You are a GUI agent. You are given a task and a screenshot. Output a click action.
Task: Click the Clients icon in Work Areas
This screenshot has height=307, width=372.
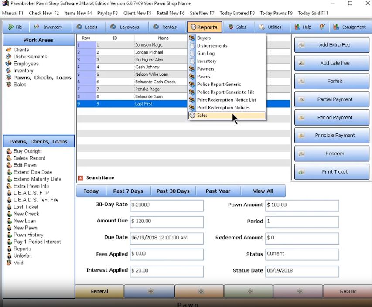[9, 50]
